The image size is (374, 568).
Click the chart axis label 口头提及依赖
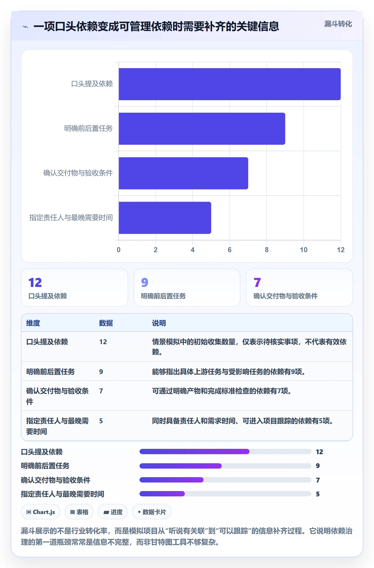pyautogui.click(x=92, y=84)
